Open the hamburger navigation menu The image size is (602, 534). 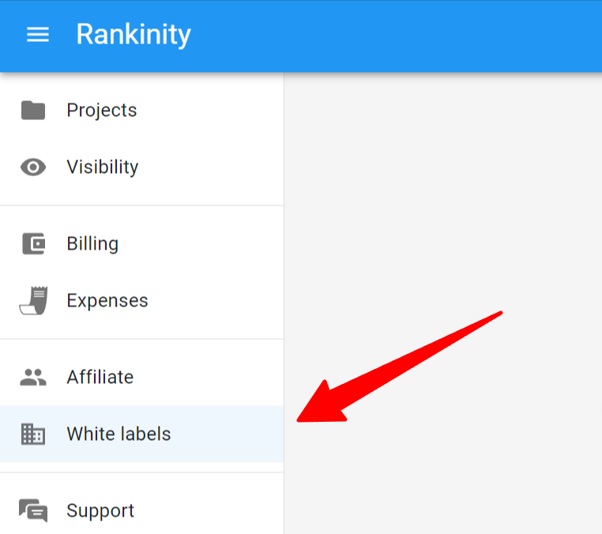click(x=38, y=34)
